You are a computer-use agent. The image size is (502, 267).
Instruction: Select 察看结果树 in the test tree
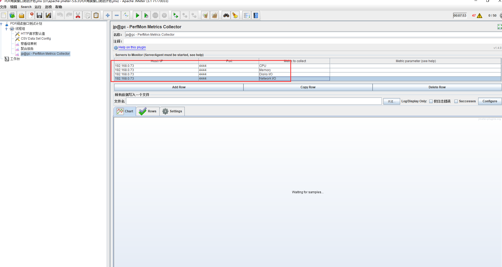coord(29,44)
